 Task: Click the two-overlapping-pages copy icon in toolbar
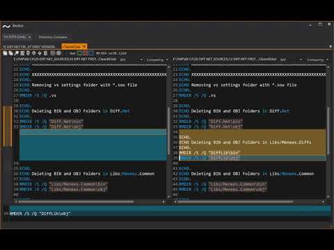click(x=10, y=53)
